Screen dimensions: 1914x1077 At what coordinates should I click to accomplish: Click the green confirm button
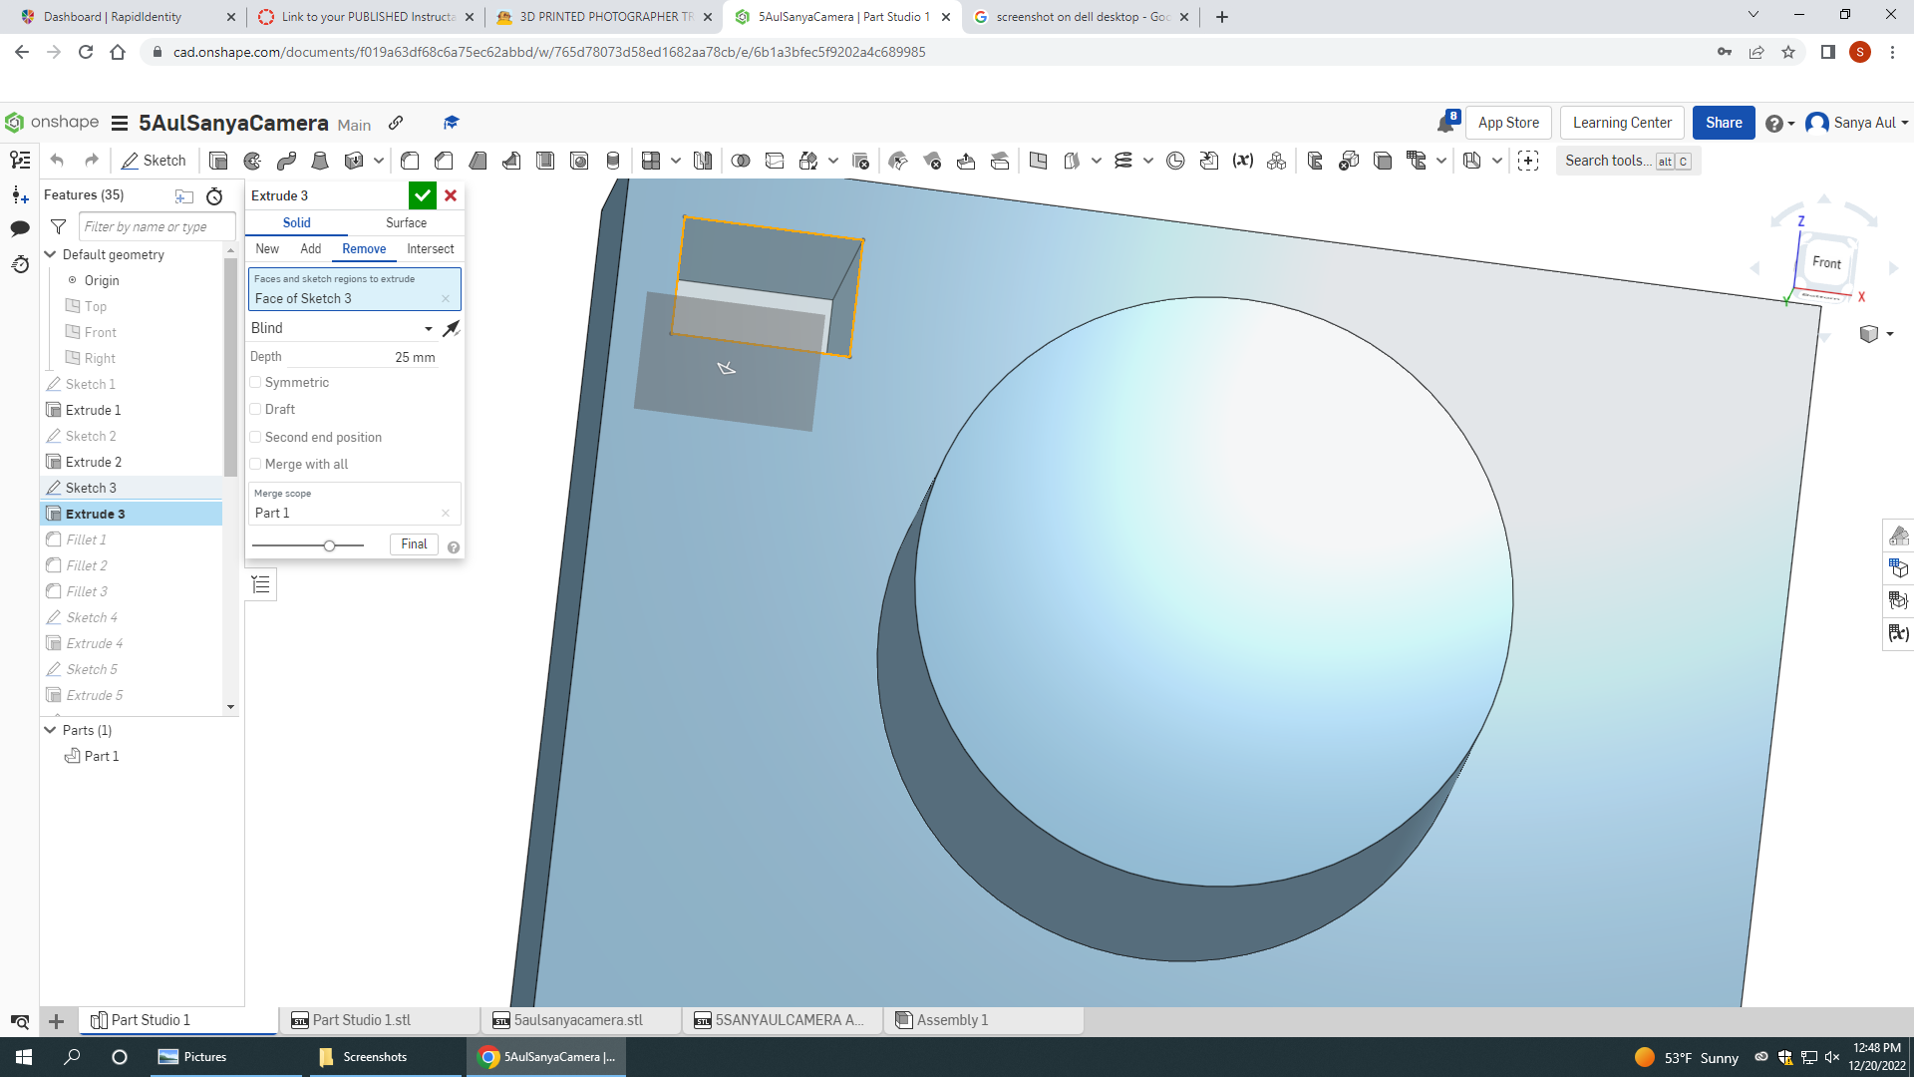[x=424, y=194]
